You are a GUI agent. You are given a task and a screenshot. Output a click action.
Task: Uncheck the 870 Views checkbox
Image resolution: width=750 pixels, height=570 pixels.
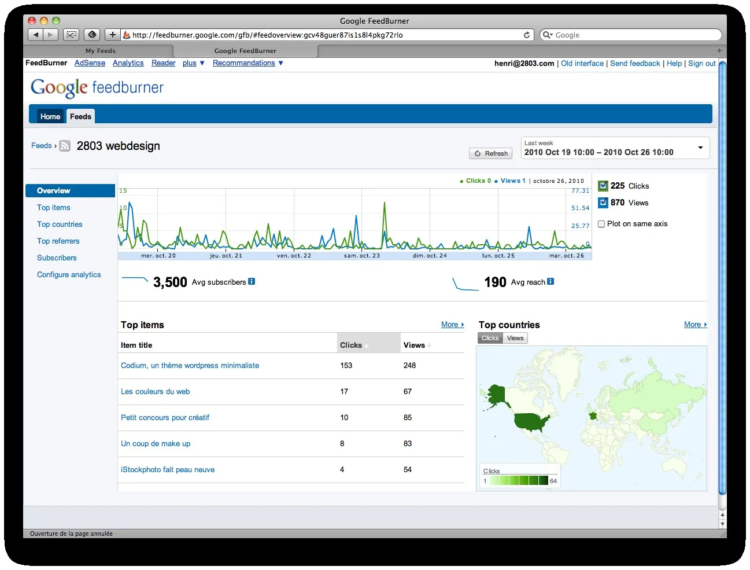pyautogui.click(x=603, y=203)
